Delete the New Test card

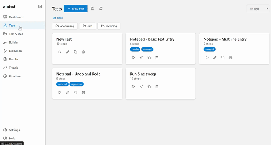click(83, 52)
